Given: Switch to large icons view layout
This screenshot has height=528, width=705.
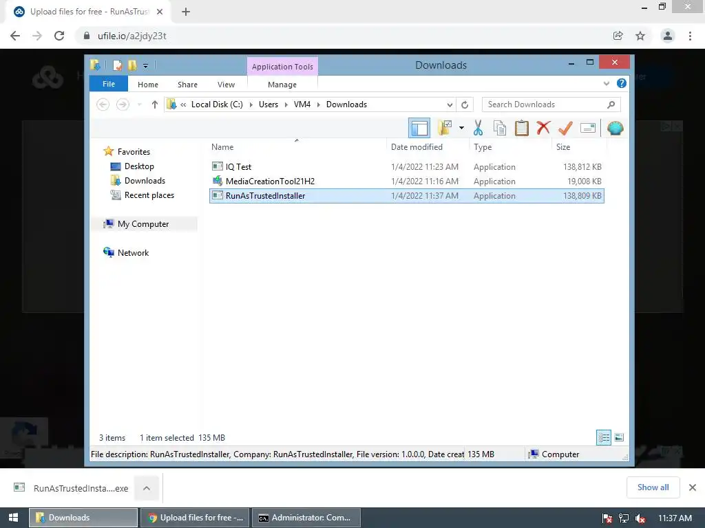Looking at the screenshot, I should point(619,437).
